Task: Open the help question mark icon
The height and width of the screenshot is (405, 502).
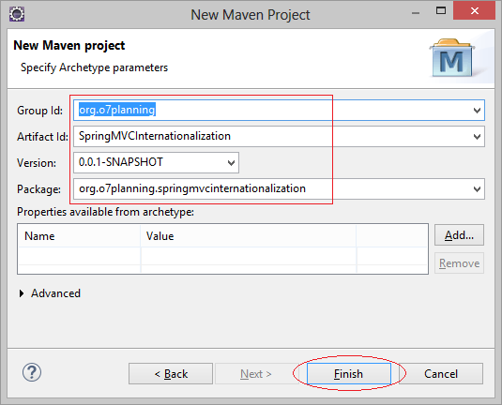Action: tap(32, 372)
